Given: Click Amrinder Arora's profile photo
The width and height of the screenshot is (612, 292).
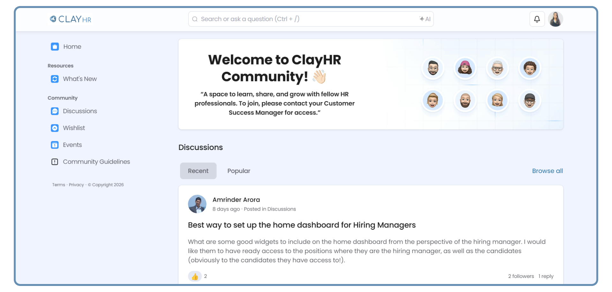Looking at the screenshot, I should tap(197, 204).
